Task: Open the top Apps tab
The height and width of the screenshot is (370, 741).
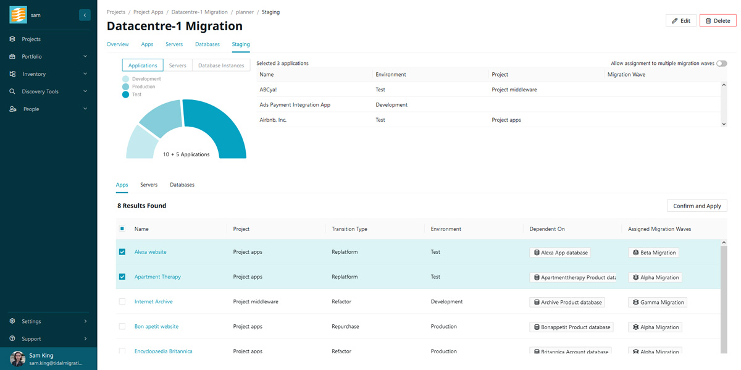Action: [147, 44]
